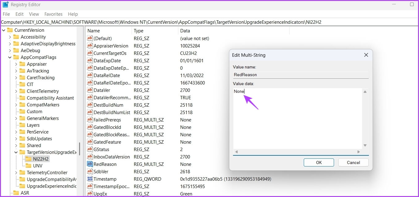Confirm the multi-string edit with OK
The width and height of the screenshot is (419, 197).
tap(319, 162)
